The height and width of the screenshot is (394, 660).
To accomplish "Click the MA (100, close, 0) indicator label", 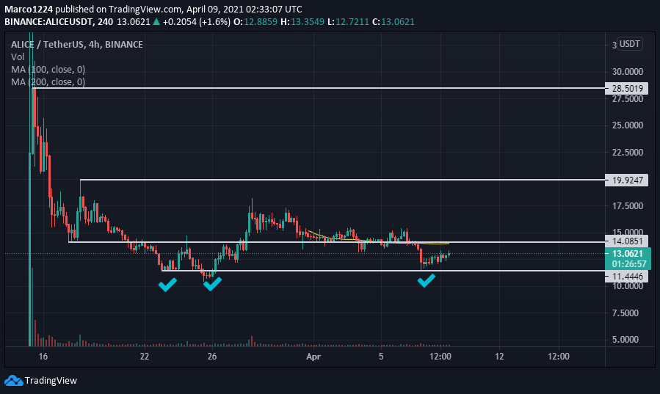I will tap(48, 70).
